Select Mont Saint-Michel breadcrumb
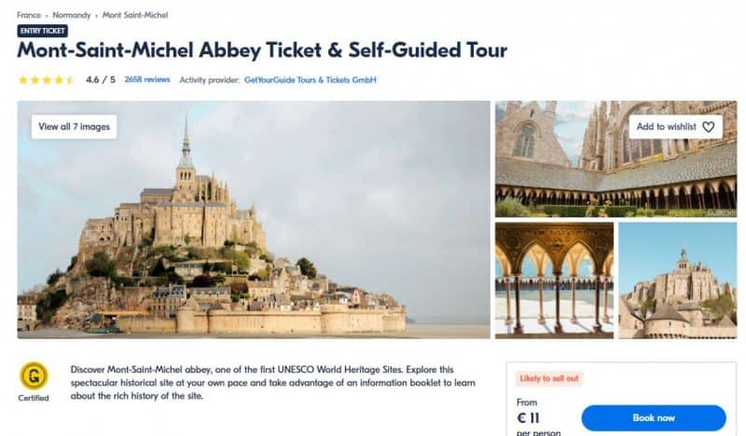Image resolution: width=746 pixels, height=436 pixels. 135,16
